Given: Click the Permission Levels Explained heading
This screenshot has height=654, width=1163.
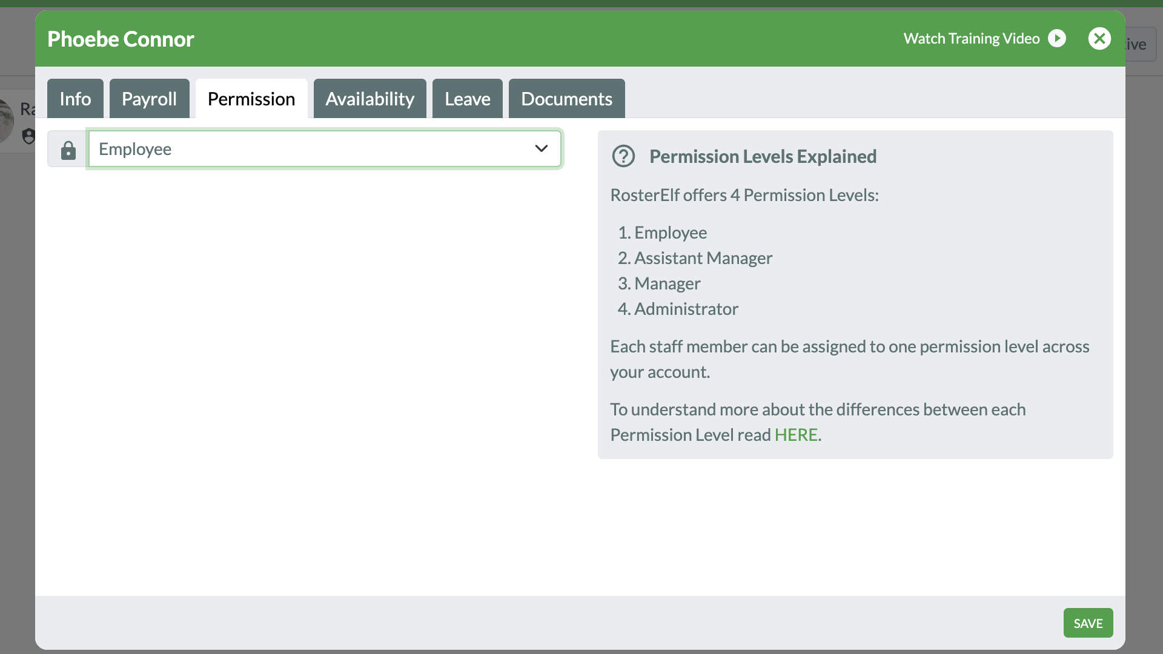Looking at the screenshot, I should click(x=763, y=156).
